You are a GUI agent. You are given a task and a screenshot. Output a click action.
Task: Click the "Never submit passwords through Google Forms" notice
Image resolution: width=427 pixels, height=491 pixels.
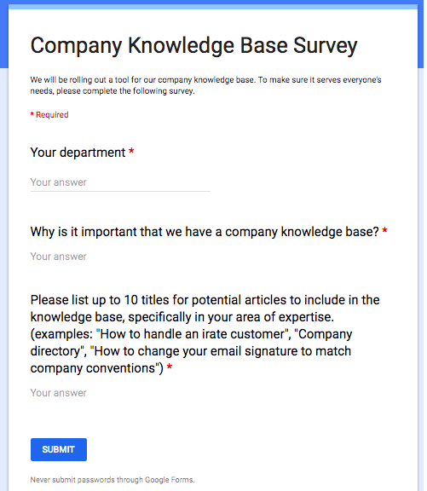click(x=113, y=480)
